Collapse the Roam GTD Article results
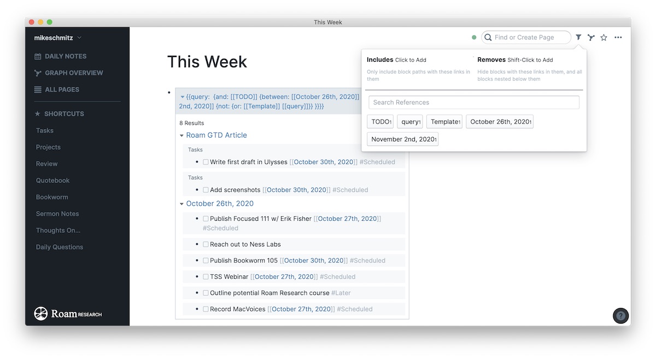The image size is (656, 359). 182,136
